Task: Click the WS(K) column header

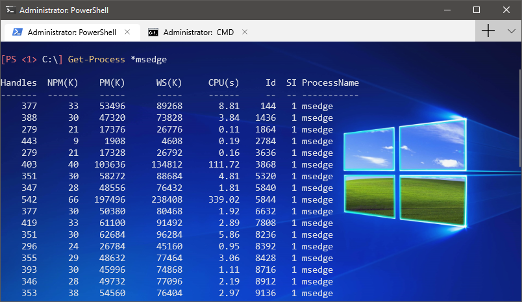Action: pos(169,83)
